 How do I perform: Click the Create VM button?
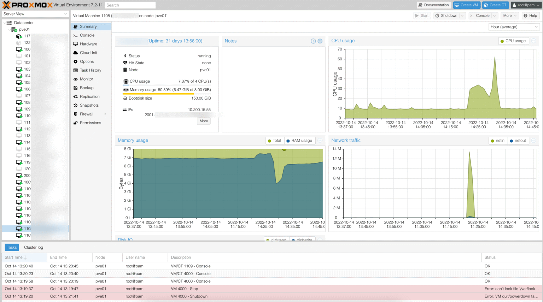pos(466,5)
